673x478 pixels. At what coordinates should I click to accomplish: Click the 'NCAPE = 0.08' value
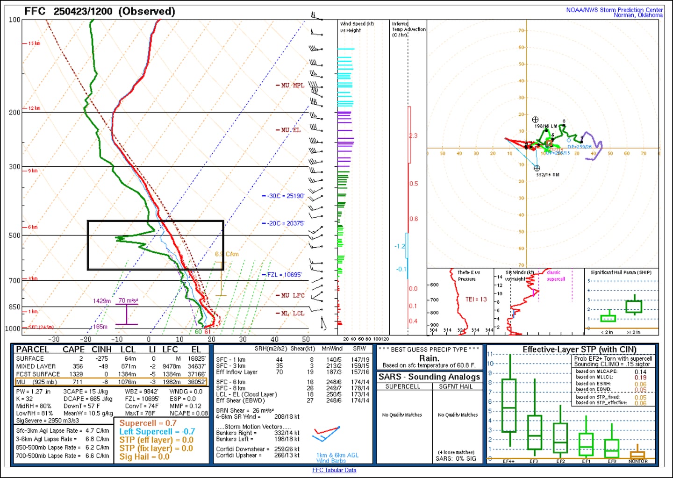(x=189, y=413)
